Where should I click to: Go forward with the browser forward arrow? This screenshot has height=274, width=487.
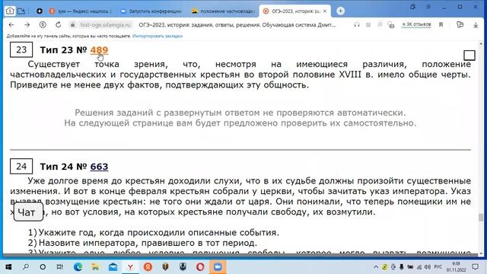click(x=27, y=25)
